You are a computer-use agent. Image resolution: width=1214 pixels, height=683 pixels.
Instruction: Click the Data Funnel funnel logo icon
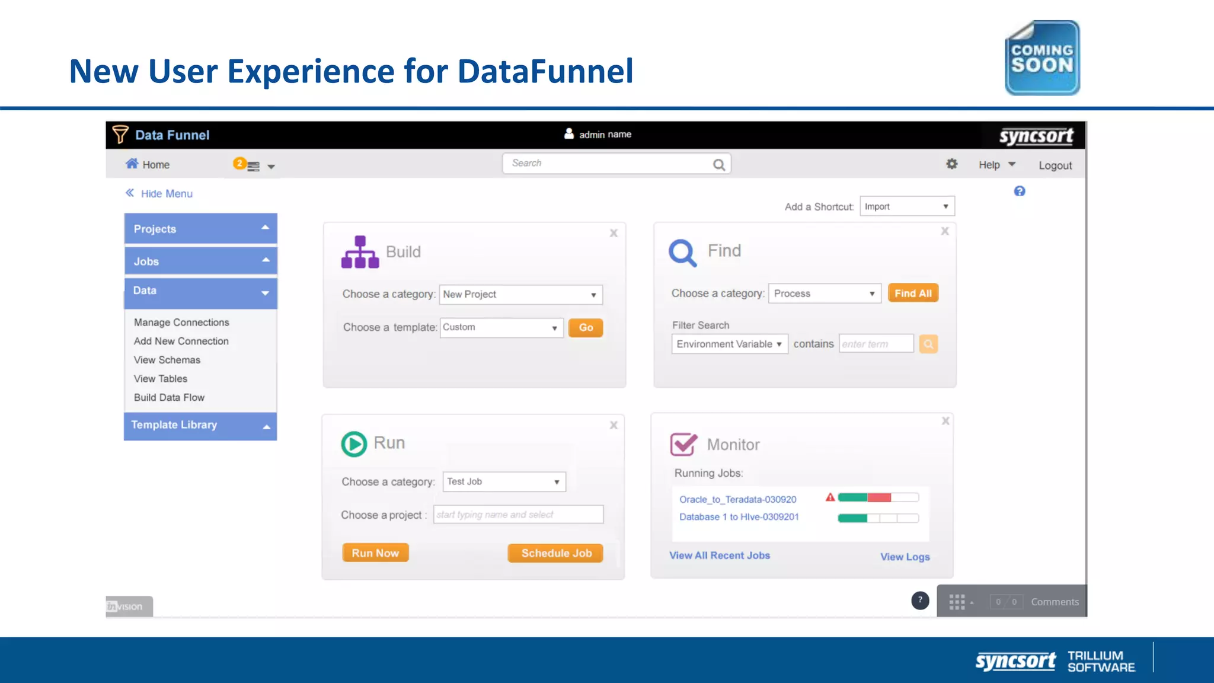tap(120, 135)
